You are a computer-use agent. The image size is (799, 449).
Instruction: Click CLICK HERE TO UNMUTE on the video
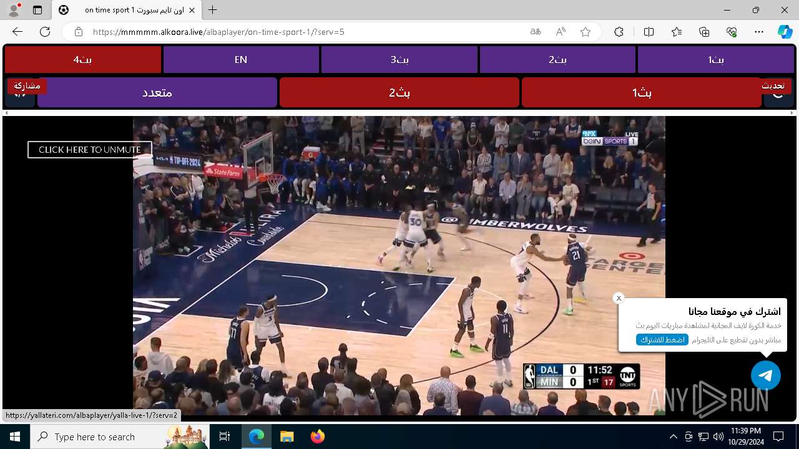click(89, 150)
